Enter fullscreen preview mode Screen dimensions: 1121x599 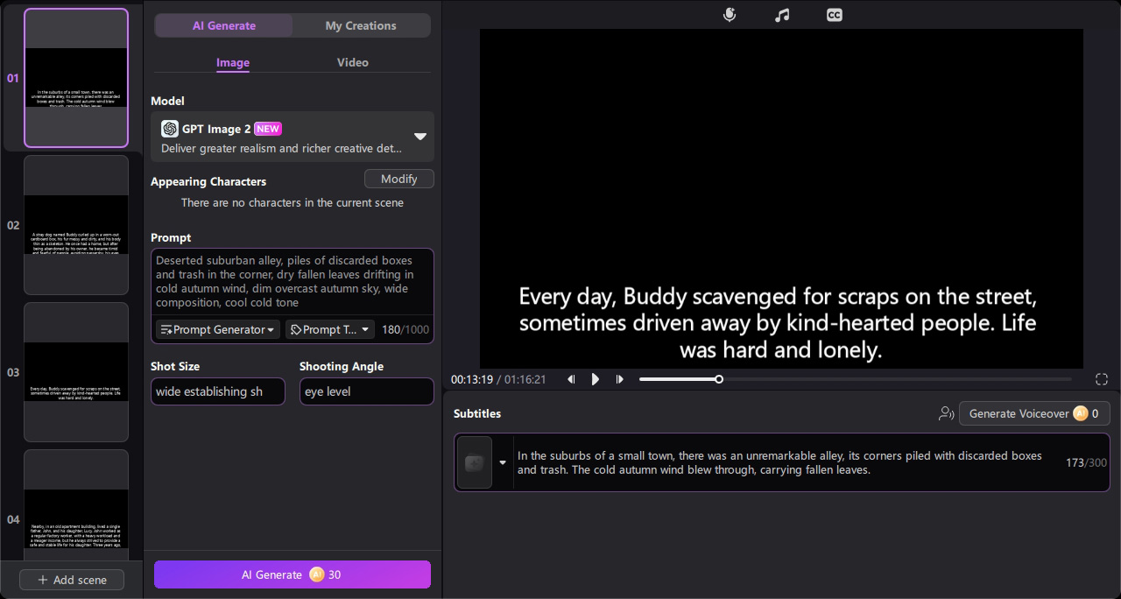[1102, 379]
